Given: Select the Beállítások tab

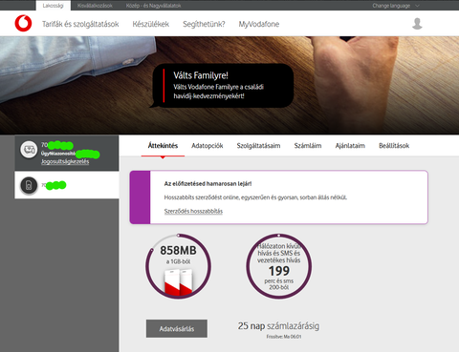Looking at the screenshot, I should (394, 146).
